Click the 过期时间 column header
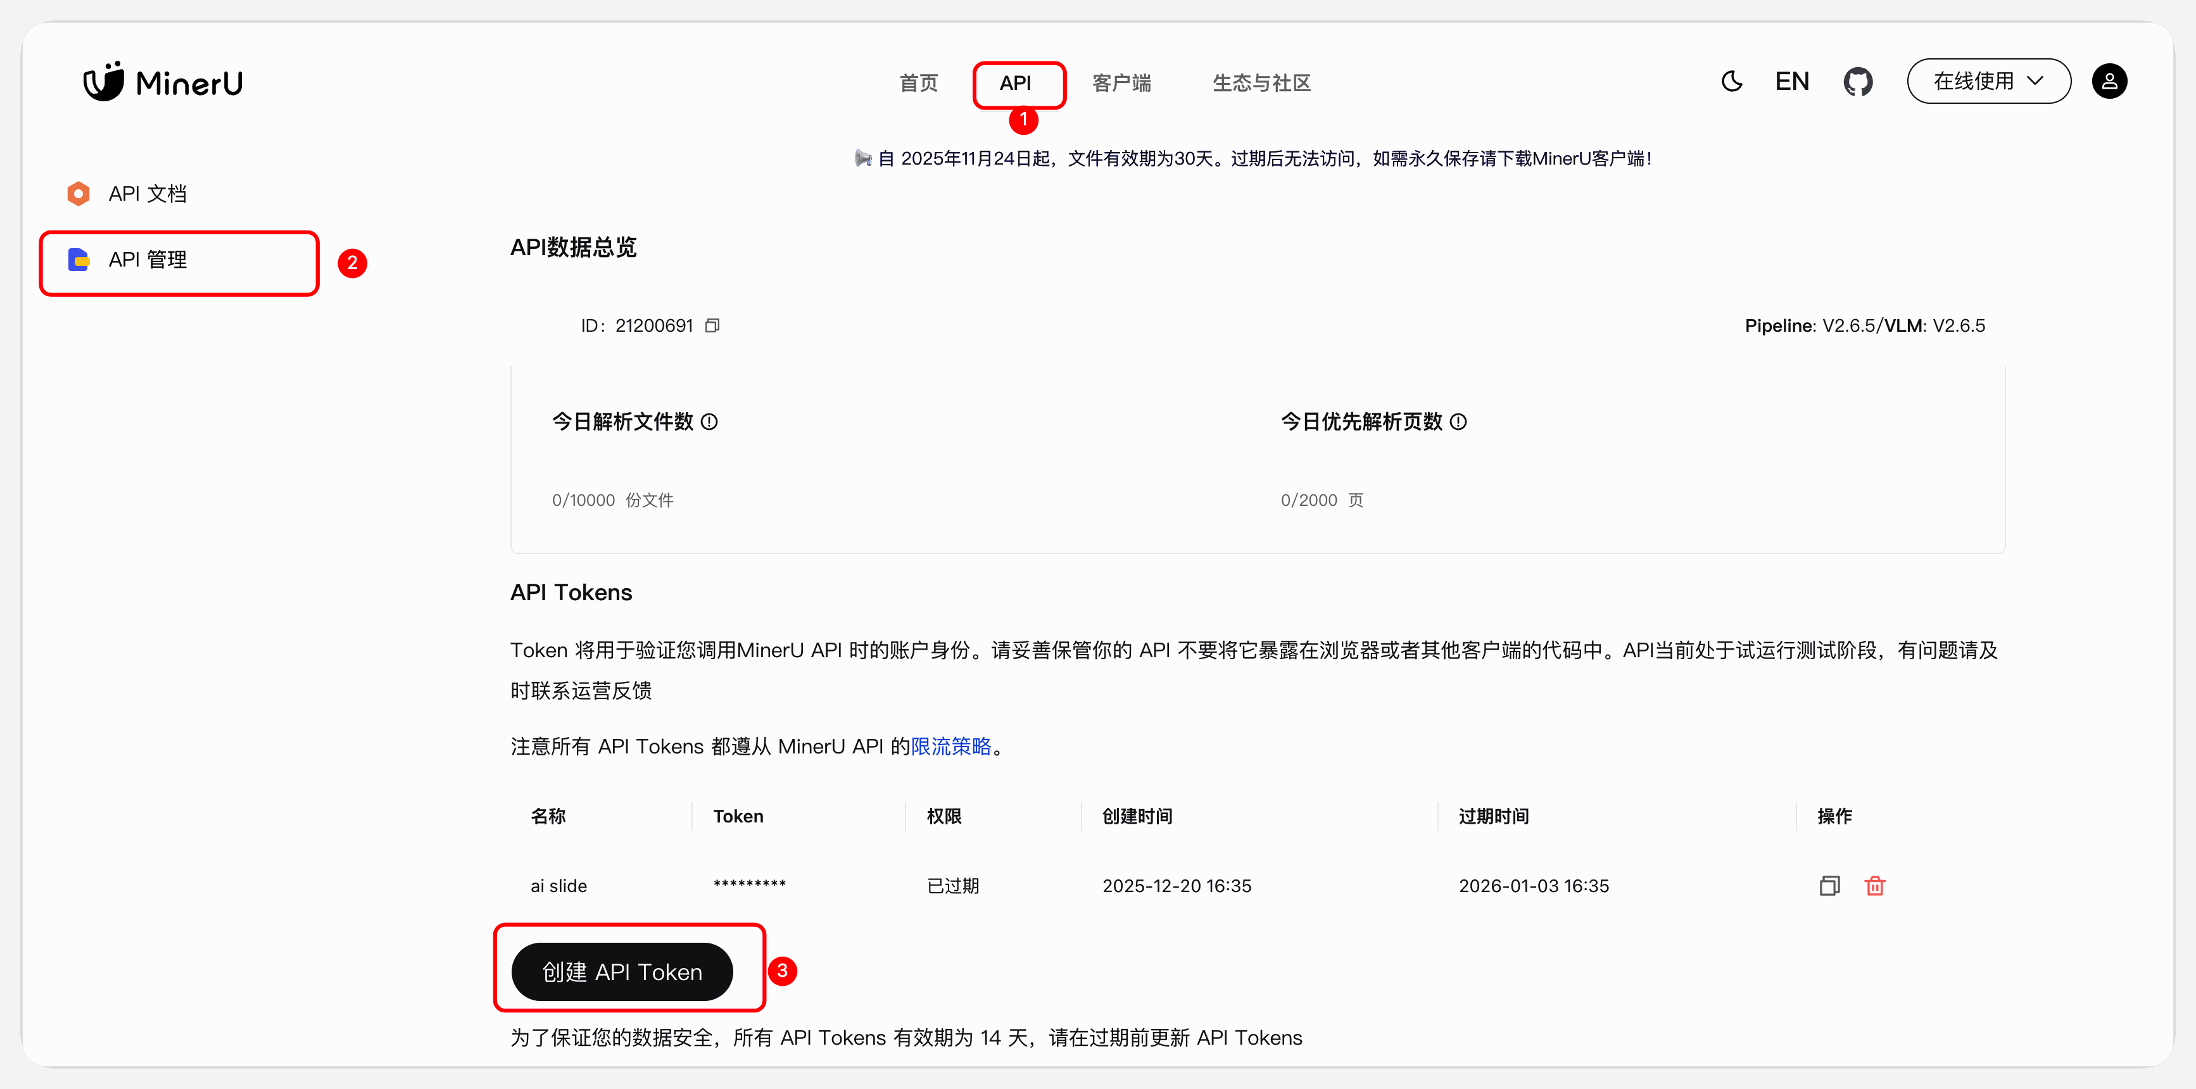The width and height of the screenshot is (2196, 1089). [x=1494, y=816]
